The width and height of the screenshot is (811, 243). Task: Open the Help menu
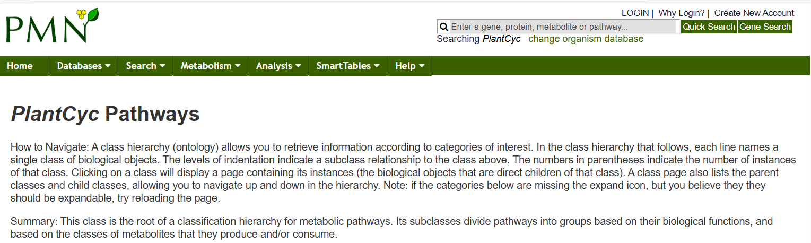coord(409,66)
